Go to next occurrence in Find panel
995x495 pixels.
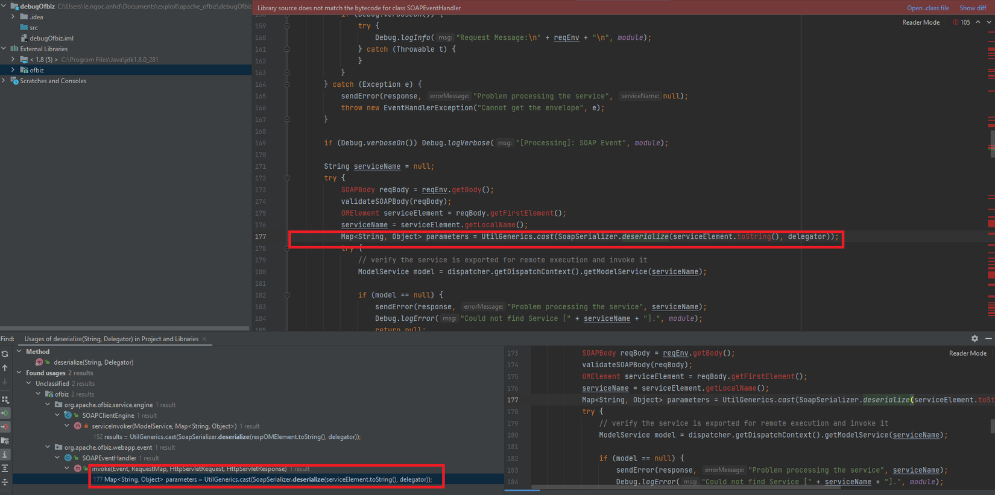[5, 382]
